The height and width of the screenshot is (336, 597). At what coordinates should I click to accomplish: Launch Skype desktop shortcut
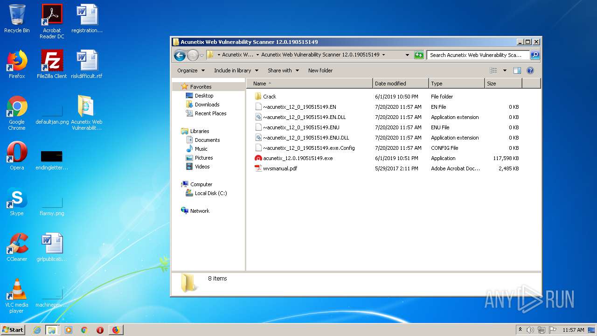[17, 202]
